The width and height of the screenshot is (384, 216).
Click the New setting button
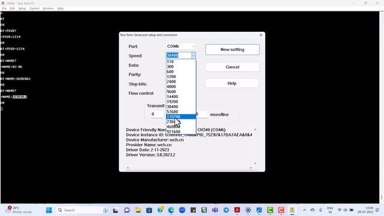[x=232, y=49]
